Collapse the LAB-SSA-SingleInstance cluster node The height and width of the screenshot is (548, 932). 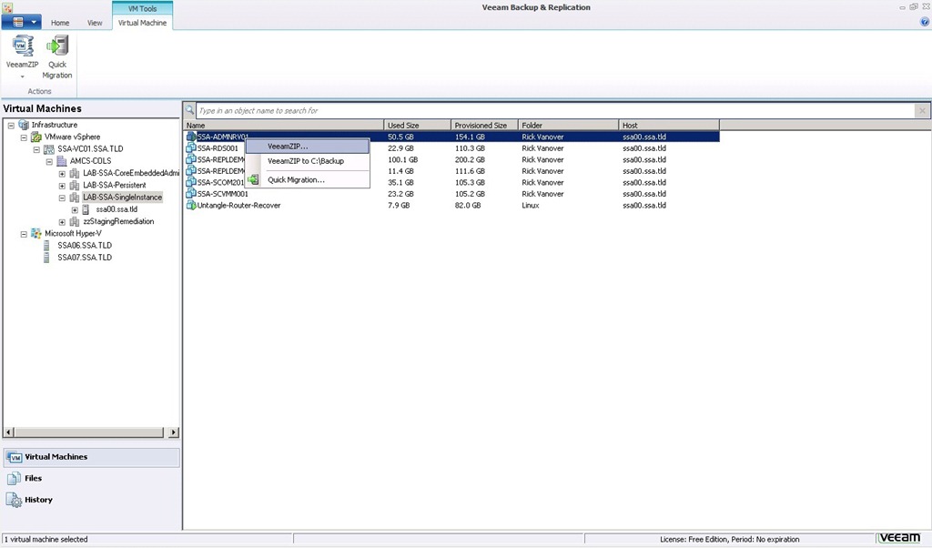[62, 198]
